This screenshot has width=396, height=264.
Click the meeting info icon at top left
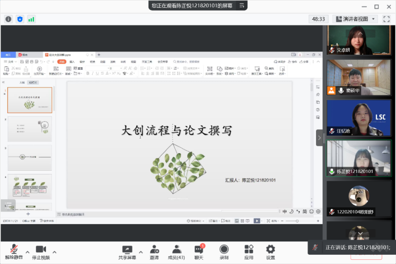[8, 19]
